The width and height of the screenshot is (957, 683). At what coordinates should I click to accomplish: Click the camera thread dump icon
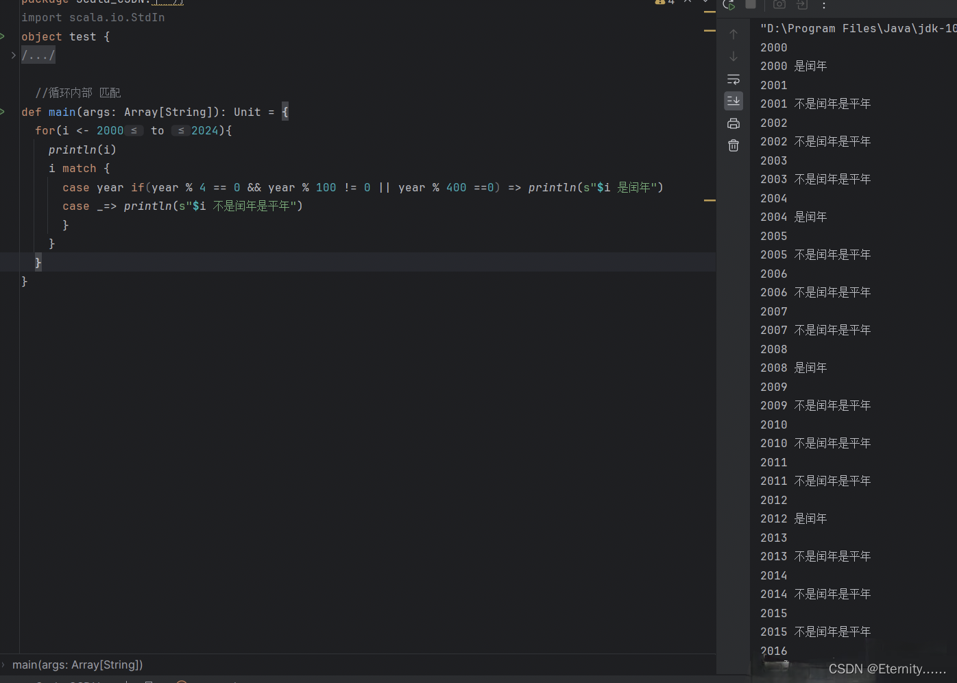tap(779, 4)
